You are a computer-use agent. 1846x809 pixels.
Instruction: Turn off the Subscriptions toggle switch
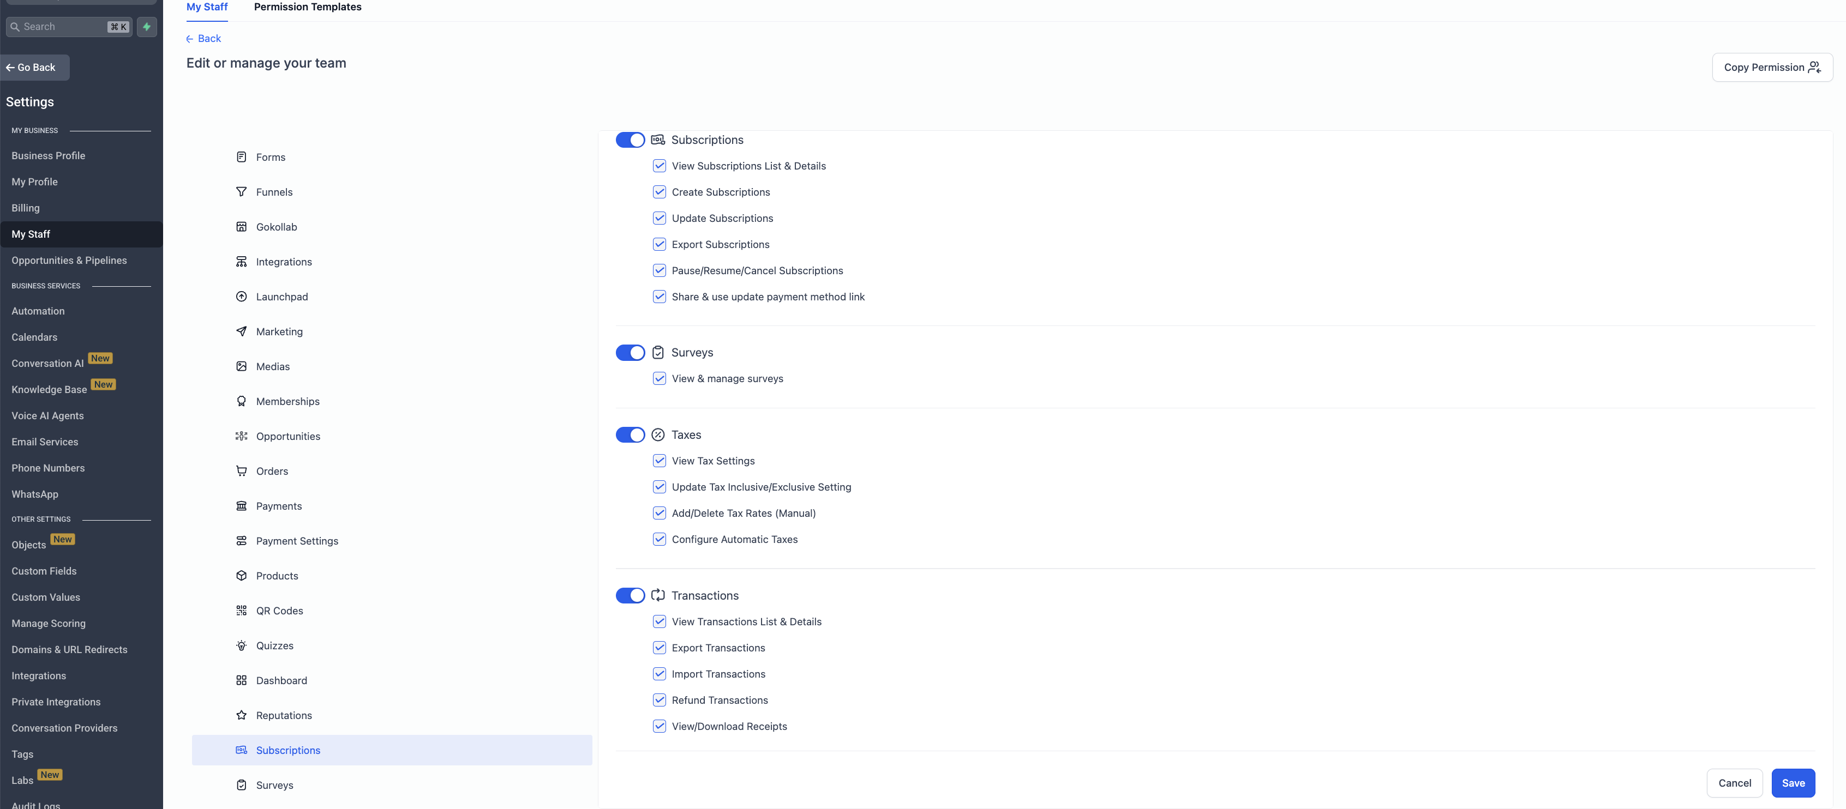pyautogui.click(x=630, y=140)
